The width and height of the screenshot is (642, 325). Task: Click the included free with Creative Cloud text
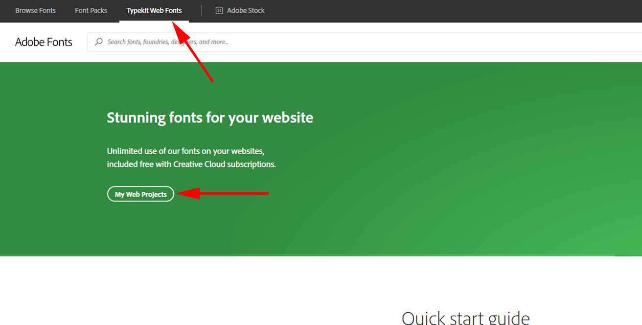[x=191, y=164]
